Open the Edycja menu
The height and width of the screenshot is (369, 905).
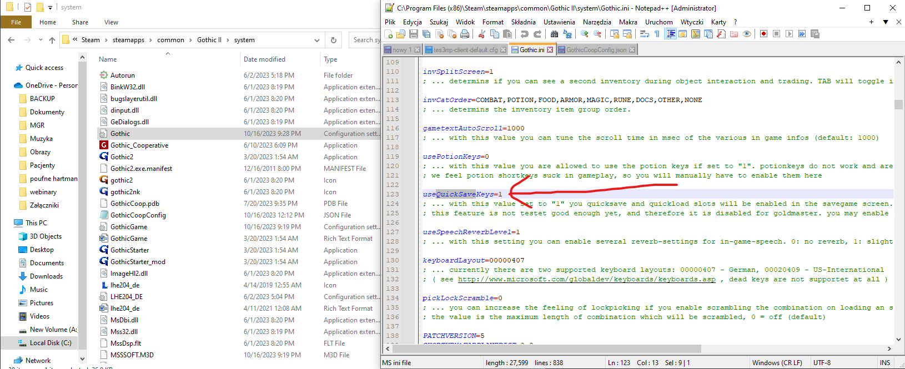click(x=412, y=22)
